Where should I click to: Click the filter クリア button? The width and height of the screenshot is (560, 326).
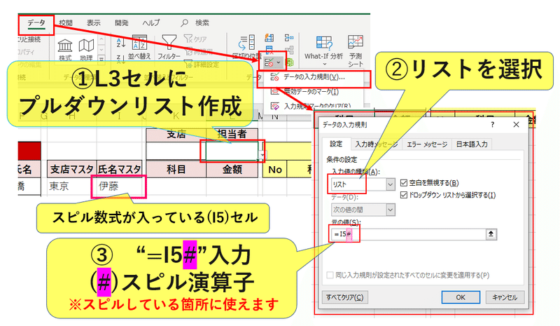pyautogui.click(x=195, y=39)
